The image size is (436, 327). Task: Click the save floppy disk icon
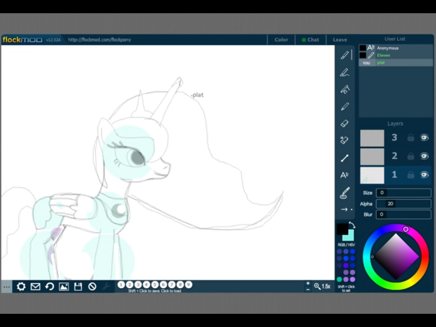tap(78, 287)
